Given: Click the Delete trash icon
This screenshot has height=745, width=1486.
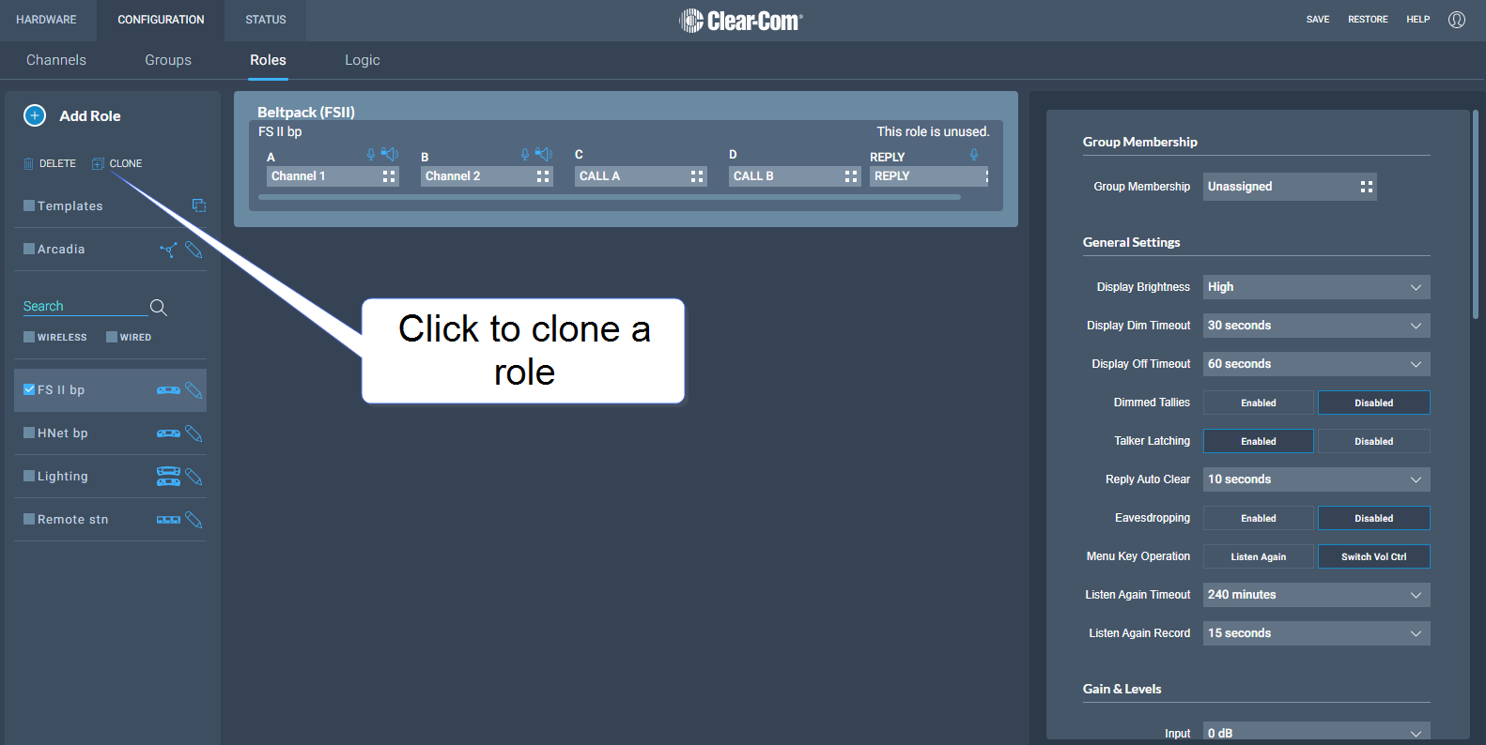Looking at the screenshot, I should point(28,164).
